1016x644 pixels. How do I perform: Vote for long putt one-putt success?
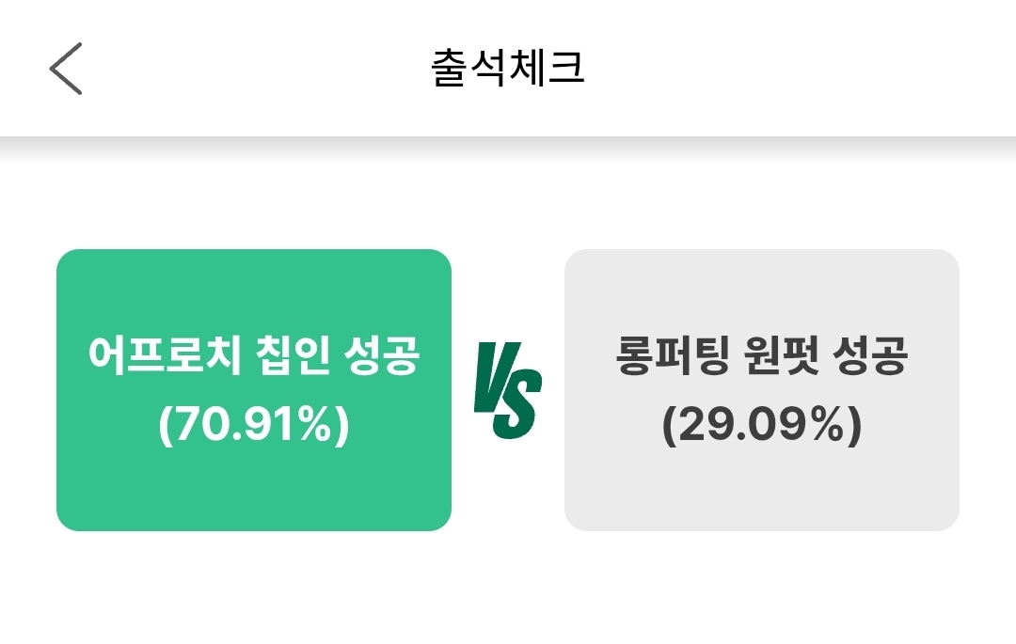coord(762,390)
